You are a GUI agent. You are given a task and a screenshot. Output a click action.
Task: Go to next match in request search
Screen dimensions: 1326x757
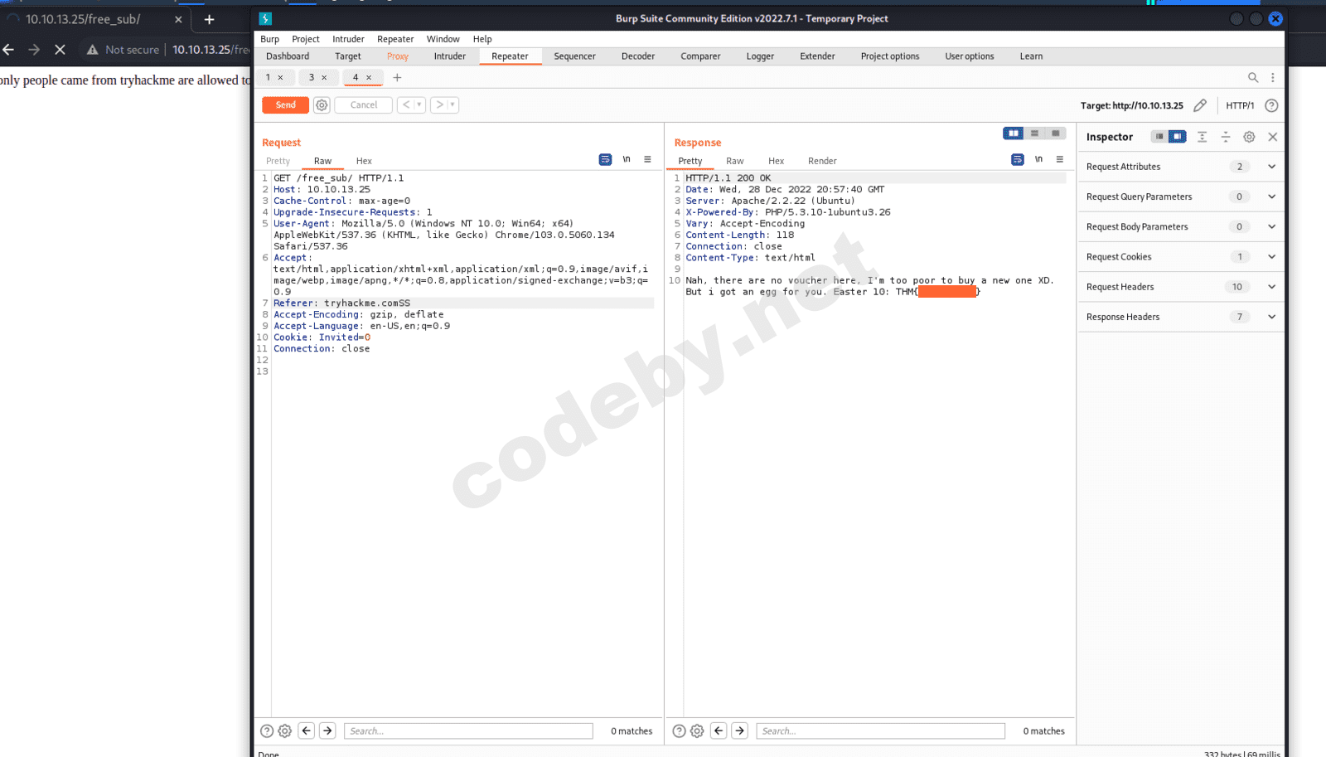[x=327, y=730]
